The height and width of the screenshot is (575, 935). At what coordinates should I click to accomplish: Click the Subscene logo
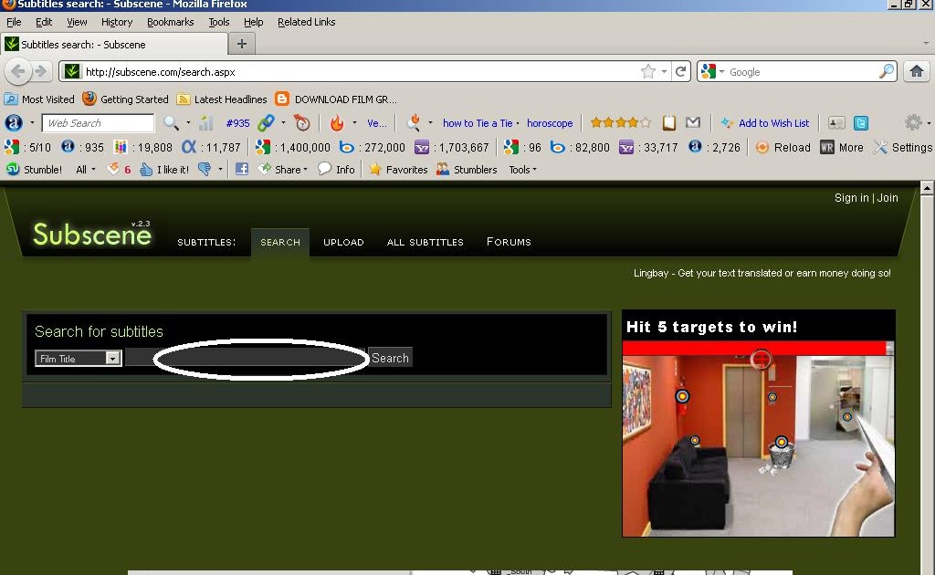pyautogui.click(x=92, y=234)
